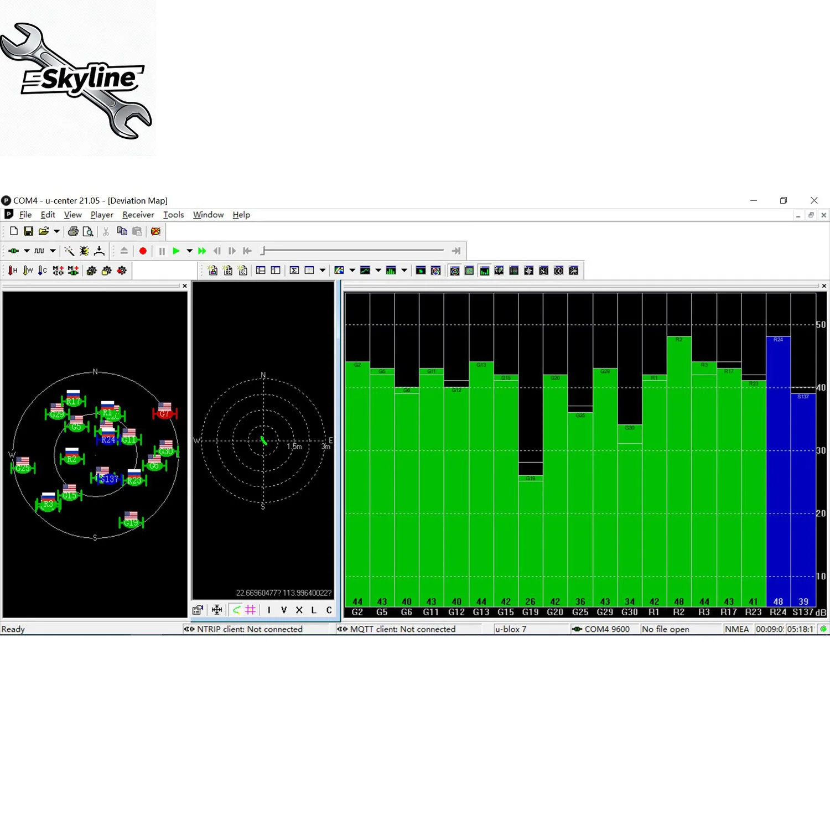Expand the map view dropdown arrow

click(x=352, y=270)
